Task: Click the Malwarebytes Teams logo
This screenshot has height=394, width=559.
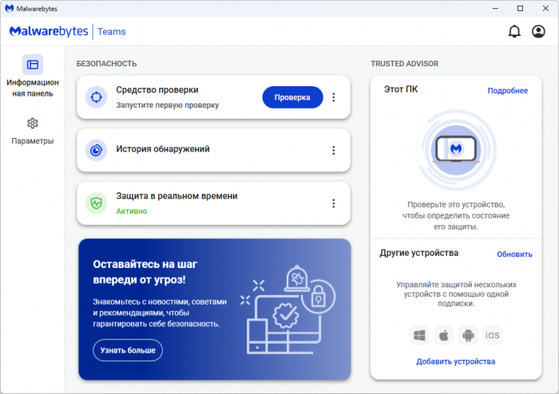Action: (67, 32)
